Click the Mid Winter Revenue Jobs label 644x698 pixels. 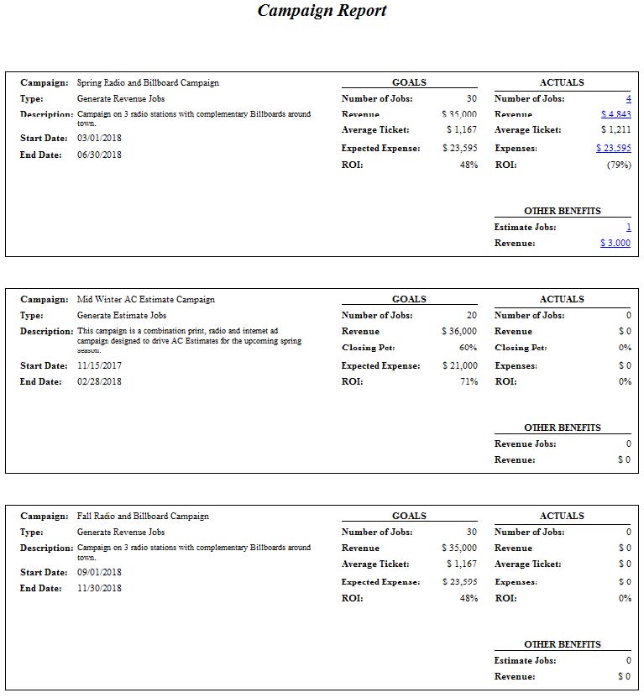pyautogui.click(x=525, y=443)
